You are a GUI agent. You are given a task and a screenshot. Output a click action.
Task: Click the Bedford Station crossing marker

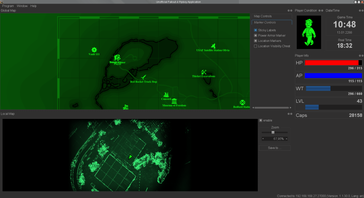pyautogui.click(x=243, y=102)
